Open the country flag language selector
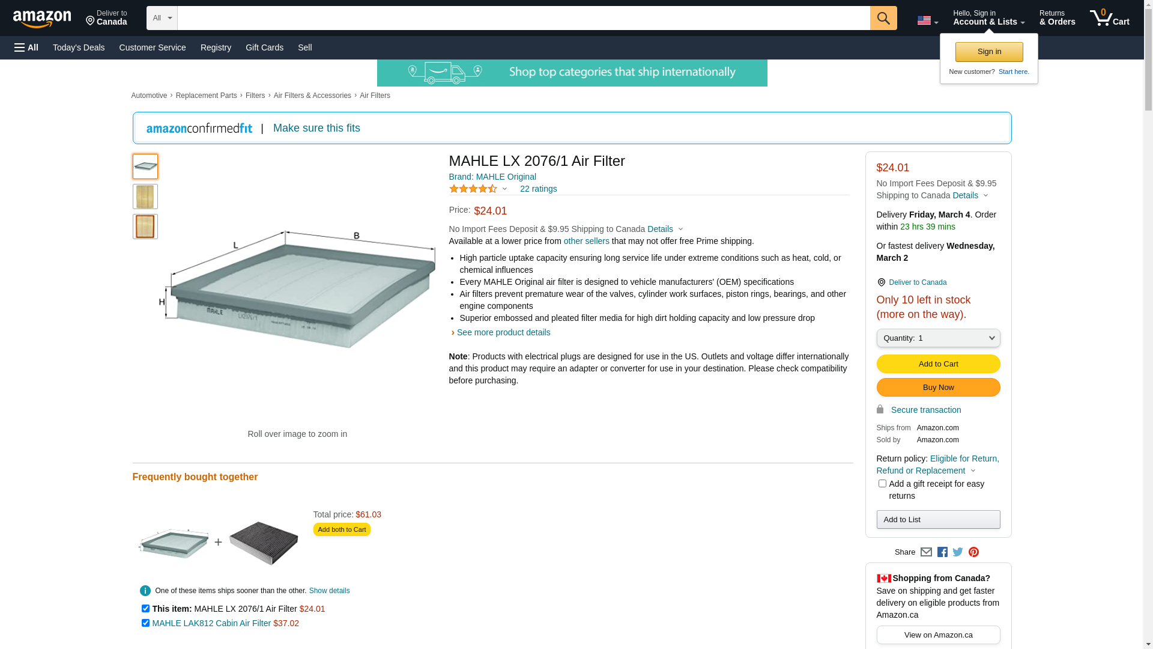This screenshot has height=649, width=1153. (928, 21)
